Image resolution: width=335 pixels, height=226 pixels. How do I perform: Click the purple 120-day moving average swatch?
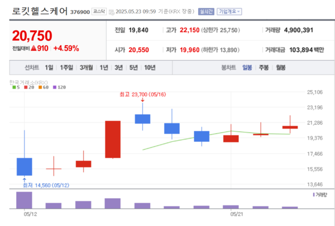[55, 87]
